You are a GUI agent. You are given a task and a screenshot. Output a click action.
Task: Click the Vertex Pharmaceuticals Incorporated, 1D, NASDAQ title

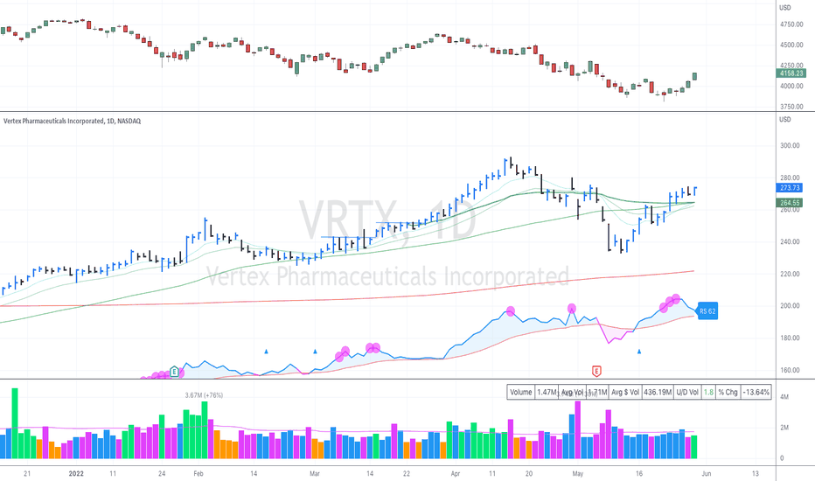72,122
